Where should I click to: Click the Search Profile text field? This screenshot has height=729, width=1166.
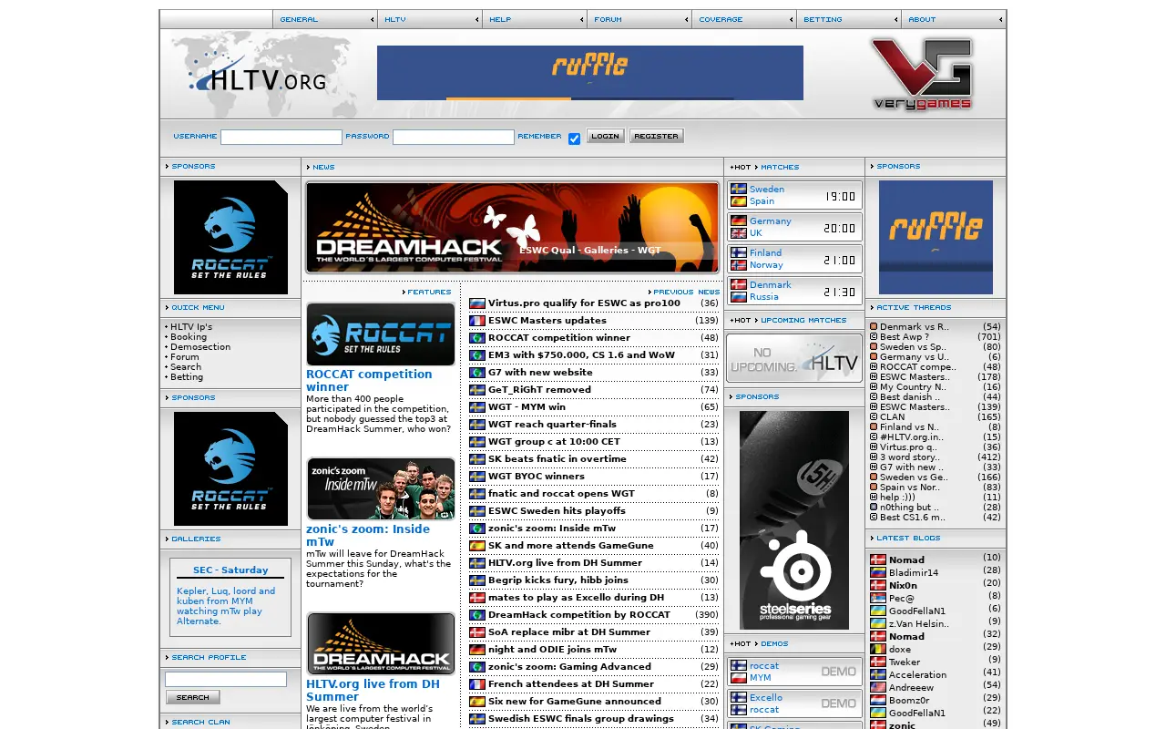point(226,679)
